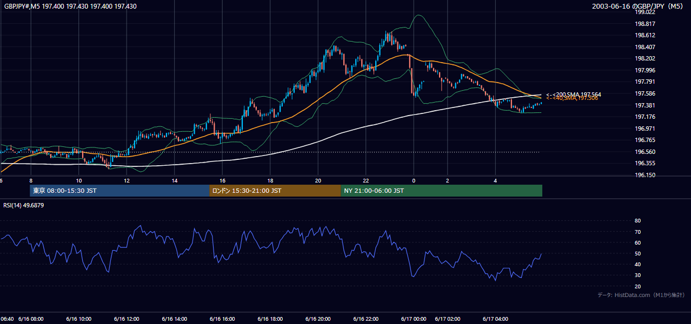This screenshot has width=691, height=324.
Task: Click hour tick 18 under price chart
Action: [270, 180]
